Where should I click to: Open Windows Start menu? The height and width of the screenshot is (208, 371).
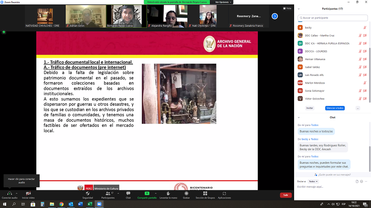tap(5, 204)
